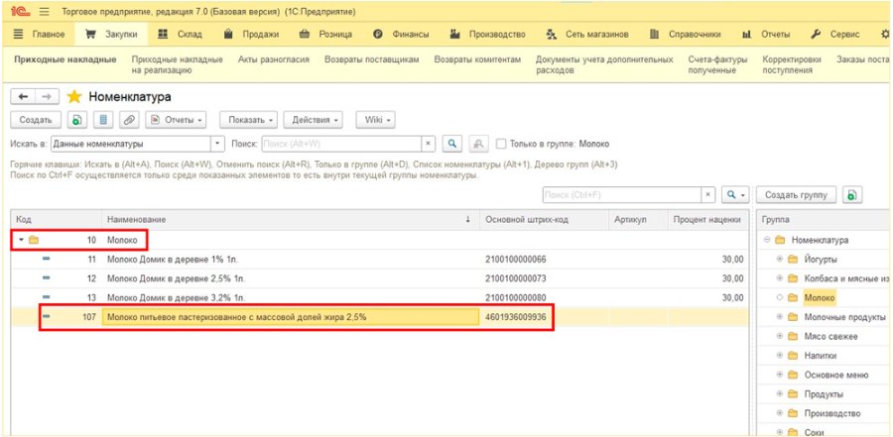
Task: Switch to the Закупки section
Action: pos(111,34)
